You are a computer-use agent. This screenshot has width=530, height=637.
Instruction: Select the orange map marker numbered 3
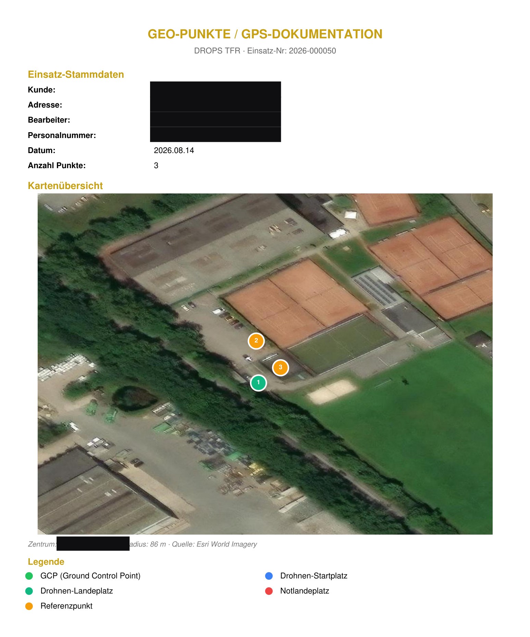tap(281, 367)
